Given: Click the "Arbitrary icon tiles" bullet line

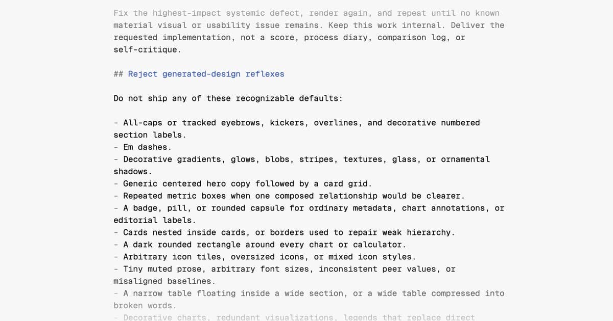Looking at the screenshot, I should [265, 257].
